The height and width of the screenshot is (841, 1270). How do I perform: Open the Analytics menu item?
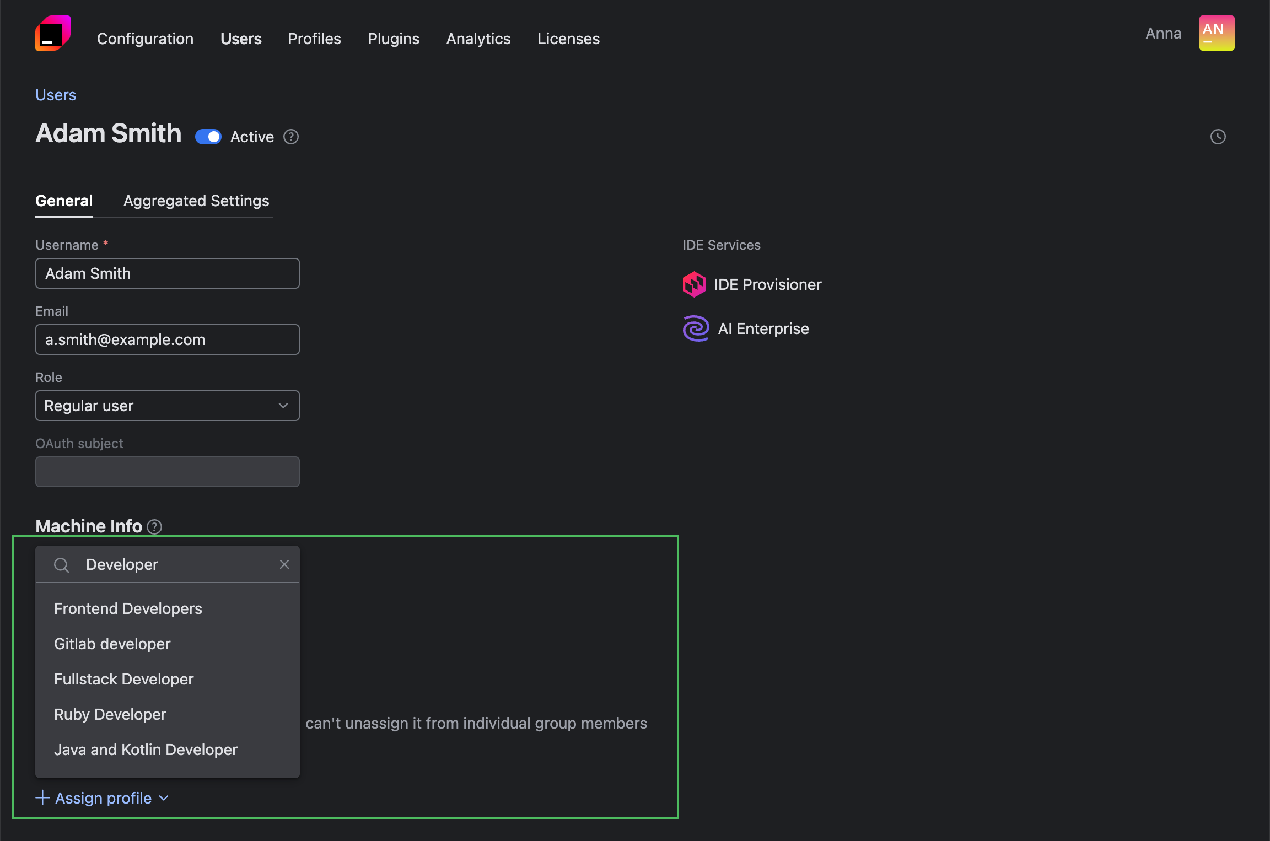pos(478,39)
